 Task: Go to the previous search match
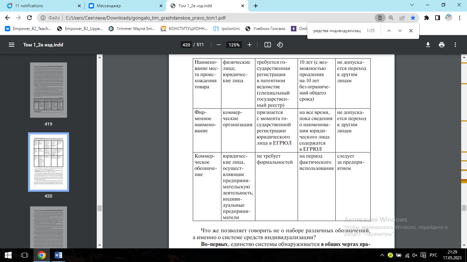point(389,31)
